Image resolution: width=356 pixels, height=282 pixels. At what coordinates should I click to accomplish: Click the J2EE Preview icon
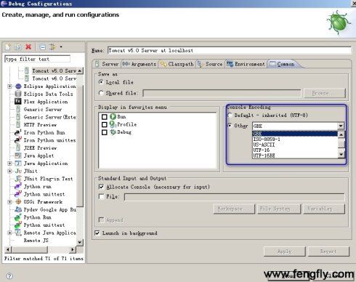click(18, 148)
